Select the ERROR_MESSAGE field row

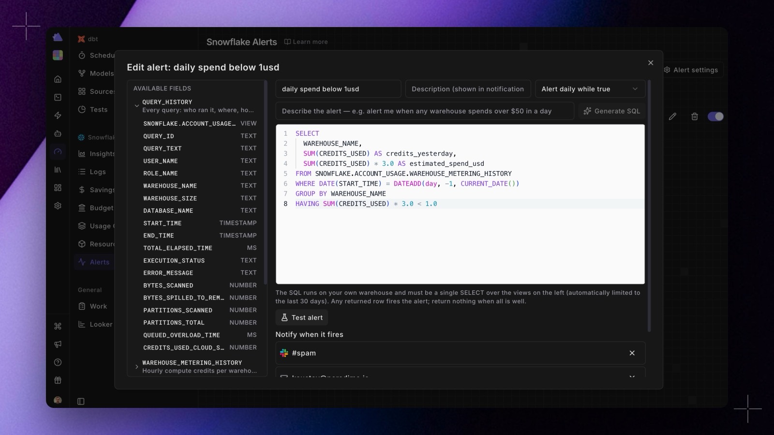pos(200,273)
